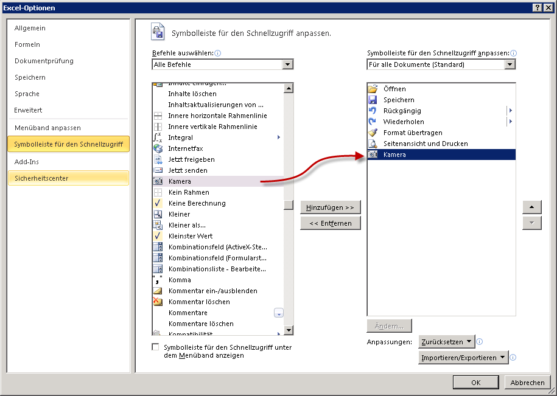Screen dimensions: 557x396
Task: Click the Internetfax globe icon
Action: click(158, 148)
